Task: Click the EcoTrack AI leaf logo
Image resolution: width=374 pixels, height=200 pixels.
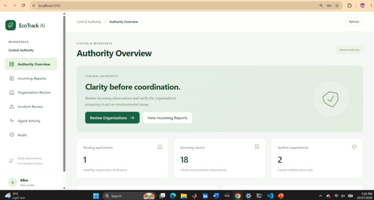Action: tap(11, 25)
